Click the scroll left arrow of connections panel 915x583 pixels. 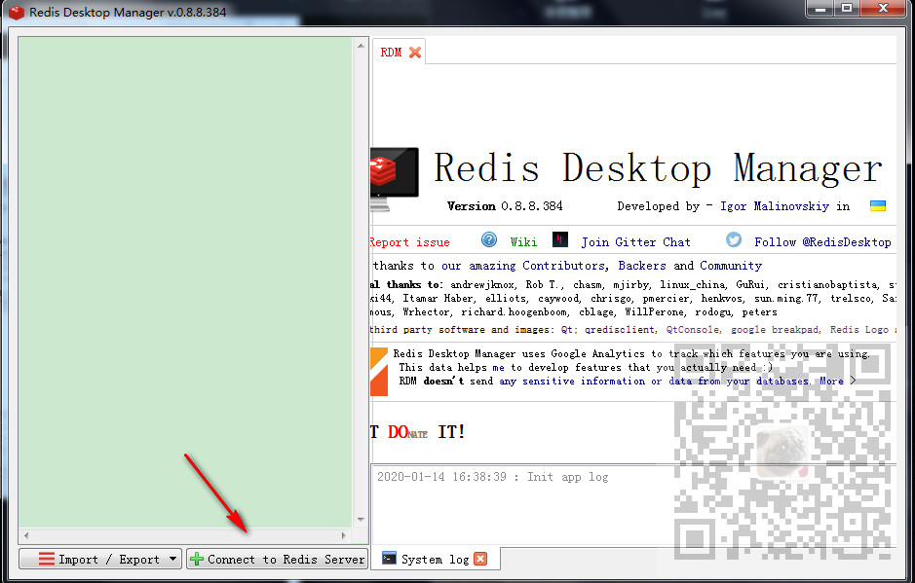coord(25,535)
